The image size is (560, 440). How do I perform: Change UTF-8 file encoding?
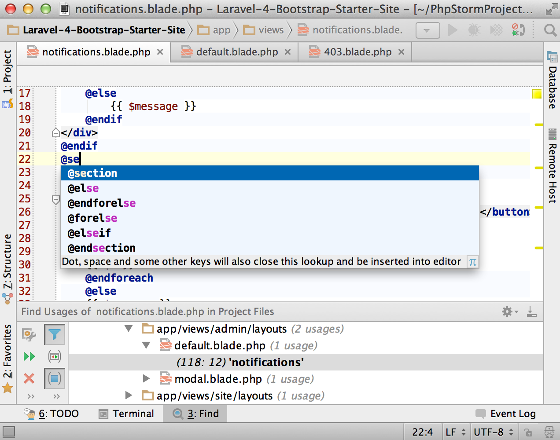(x=493, y=432)
